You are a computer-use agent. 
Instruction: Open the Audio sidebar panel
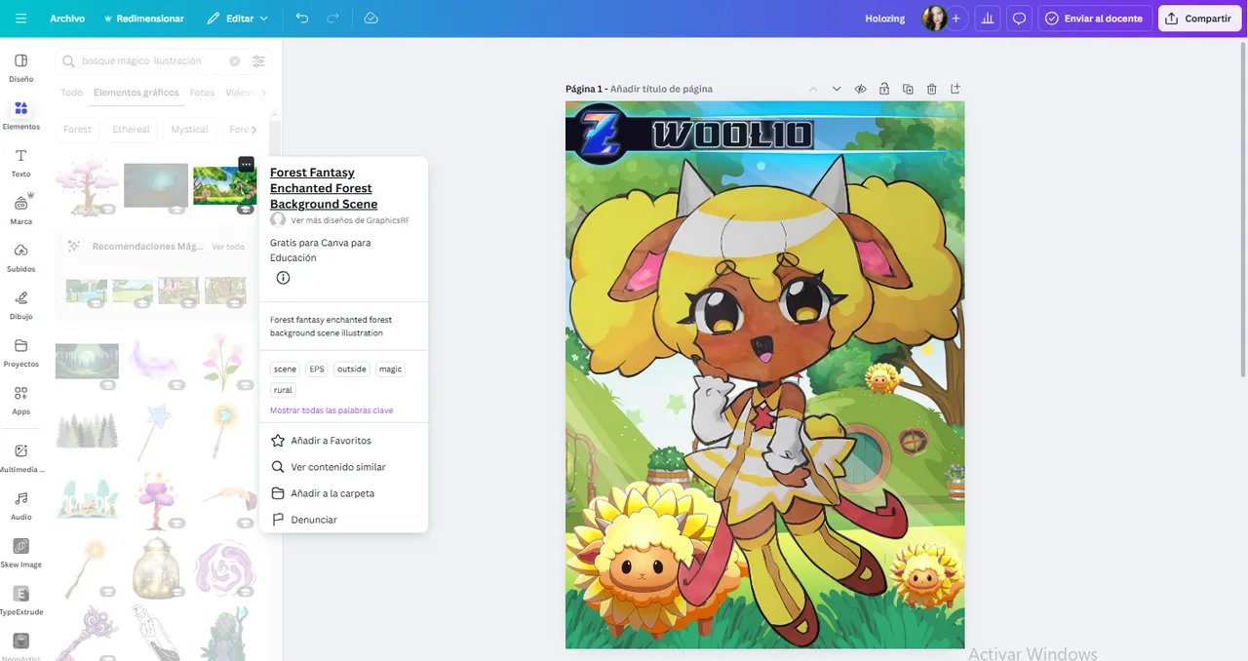20,505
